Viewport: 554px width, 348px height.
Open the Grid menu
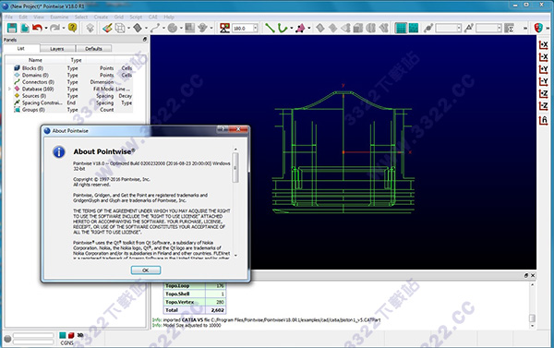(x=119, y=17)
